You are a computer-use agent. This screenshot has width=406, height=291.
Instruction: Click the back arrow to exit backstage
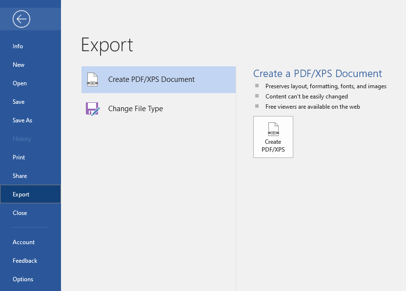coord(22,19)
